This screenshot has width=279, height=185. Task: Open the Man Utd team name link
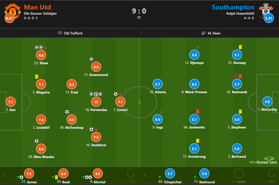pos(37,7)
